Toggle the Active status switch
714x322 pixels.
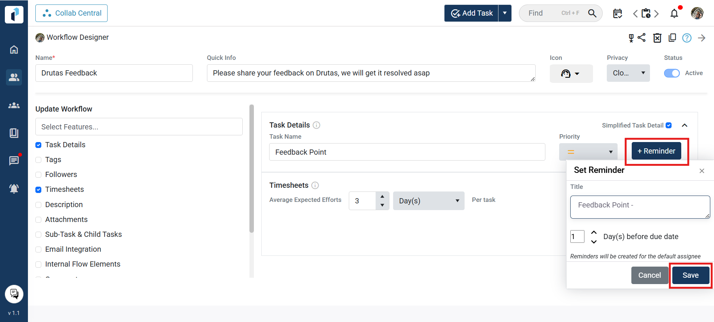click(672, 73)
